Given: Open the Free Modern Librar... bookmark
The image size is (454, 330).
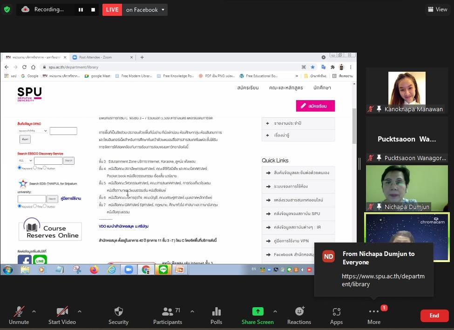Looking at the screenshot, I should click(134, 76).
